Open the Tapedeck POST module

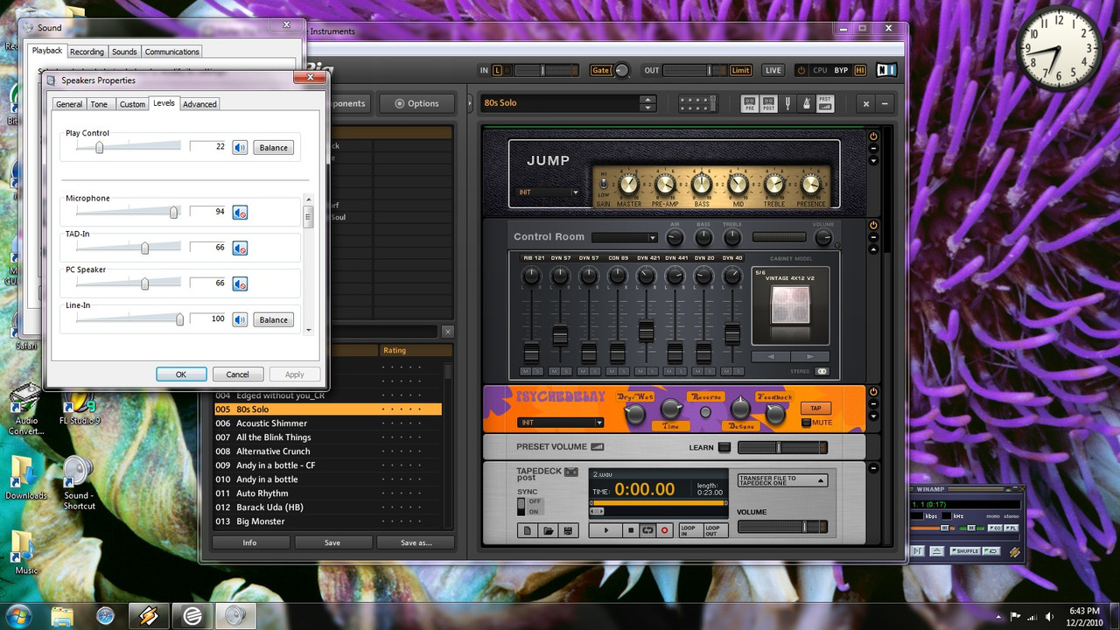pos(767,103)
